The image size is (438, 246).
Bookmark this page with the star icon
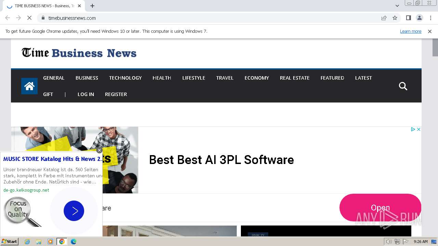(395, 18)
